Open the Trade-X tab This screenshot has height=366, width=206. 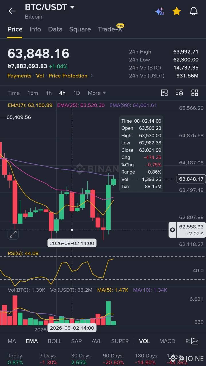pyautogui.click(x=110, y=29)
